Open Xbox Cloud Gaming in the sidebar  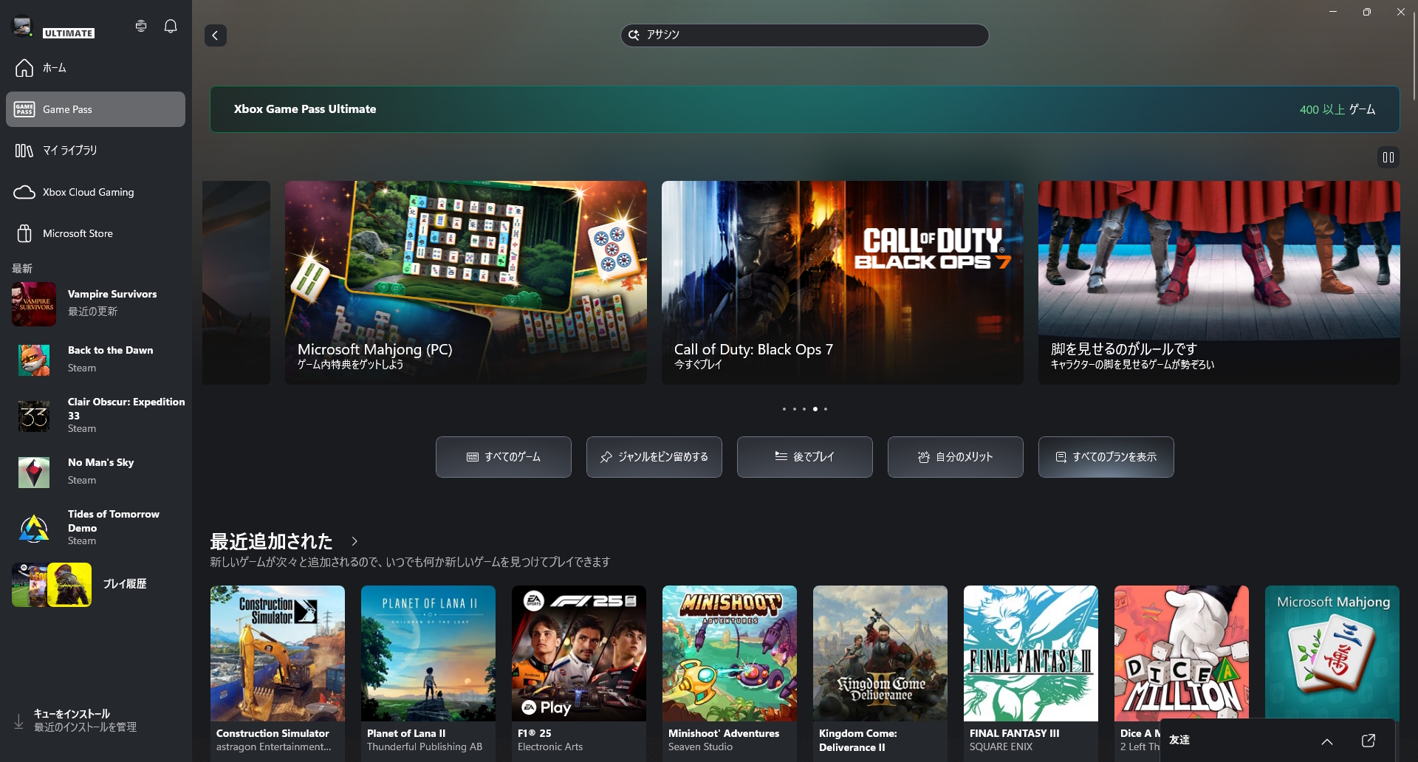tap(95, 192)
